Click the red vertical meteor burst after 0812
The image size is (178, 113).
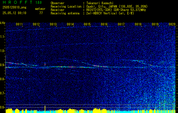coord(45,64)
